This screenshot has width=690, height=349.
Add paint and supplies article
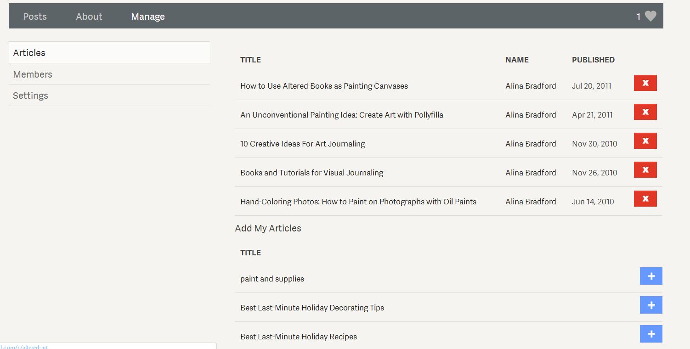tap(650, 276)
